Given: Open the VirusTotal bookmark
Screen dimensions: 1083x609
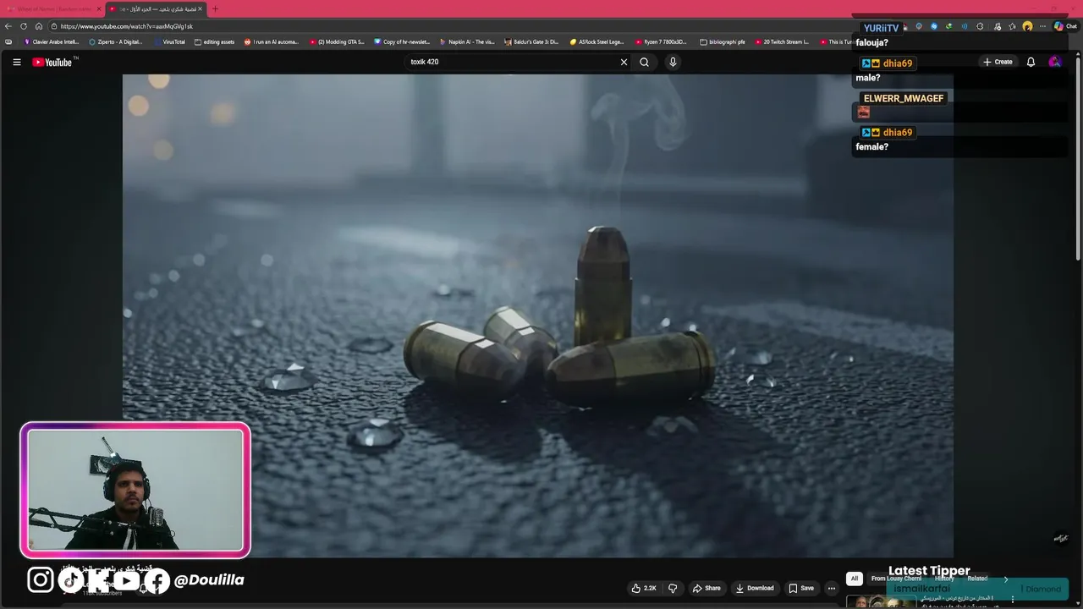Looking at the screenshot, I should click(169, 41).
